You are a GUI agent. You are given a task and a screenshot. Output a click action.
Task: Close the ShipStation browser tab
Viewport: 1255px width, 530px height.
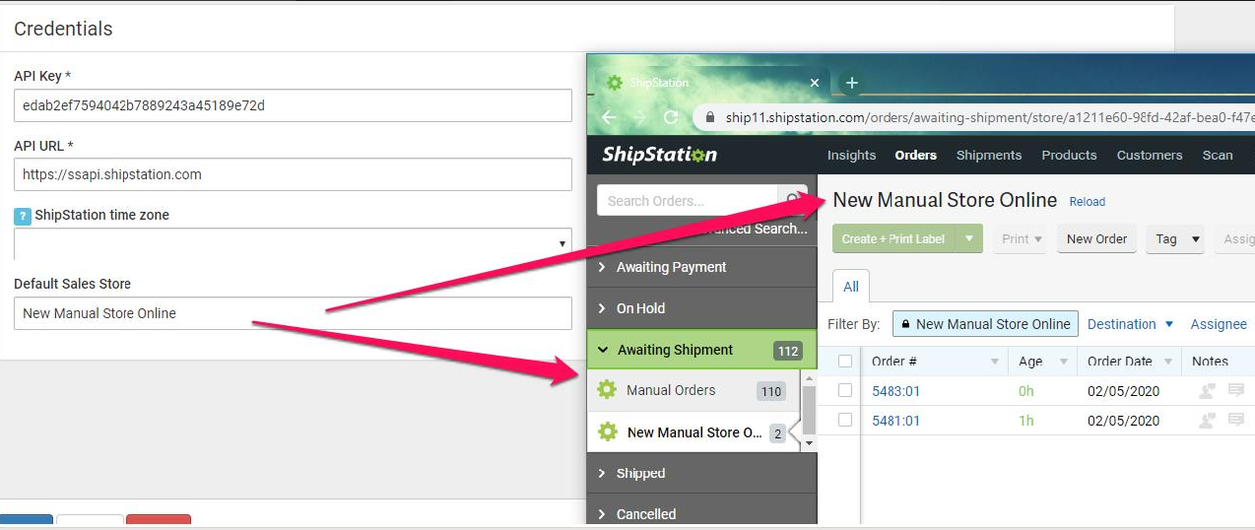pos(815,83)
